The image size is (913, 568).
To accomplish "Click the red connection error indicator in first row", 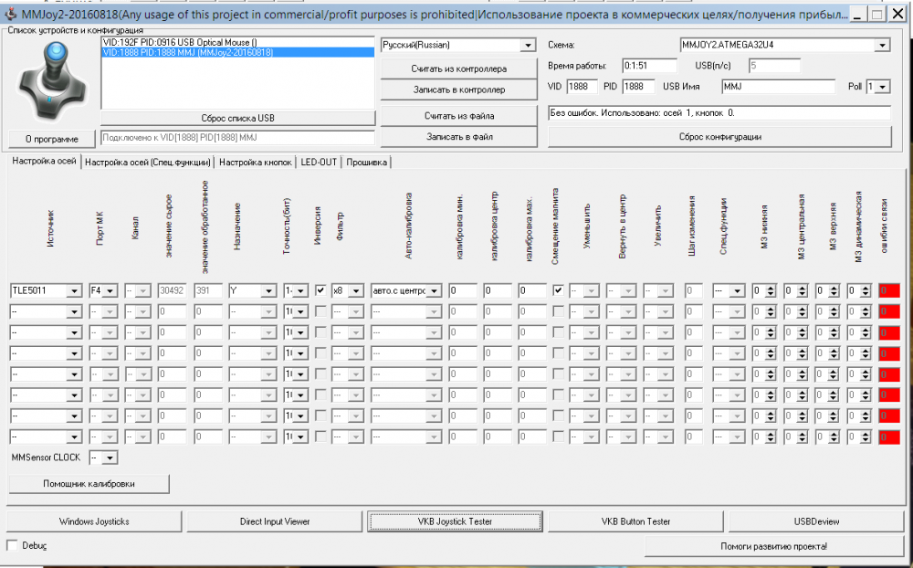I will pos(887,290).
